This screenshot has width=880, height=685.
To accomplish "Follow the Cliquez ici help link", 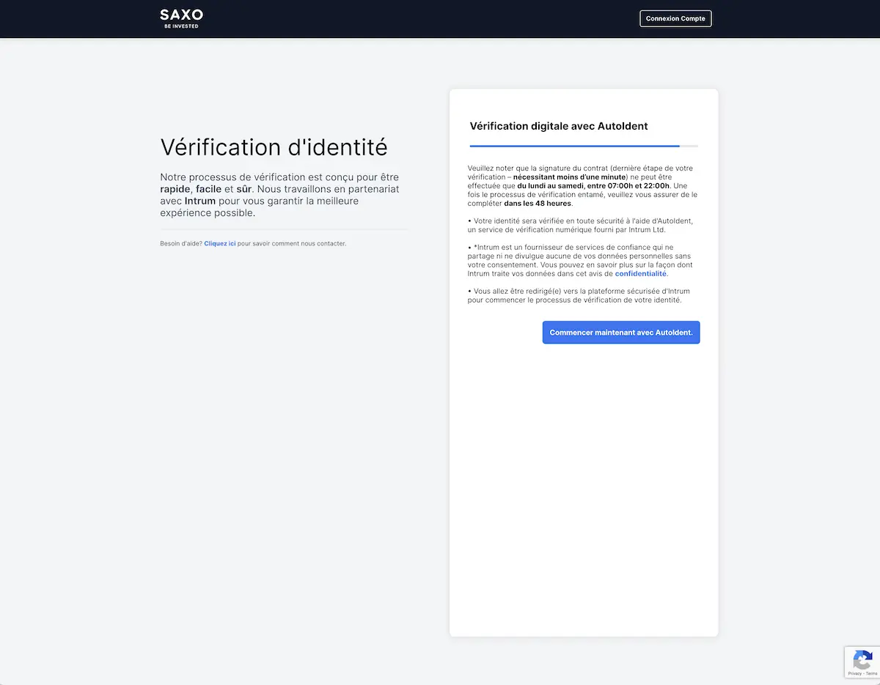I will pyautogui.click(x=220, y=243).
